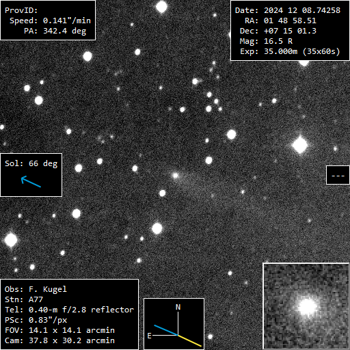
Task: Click the Stn: A77 station code
Action: pyautogui.click(x=24, y=299)
